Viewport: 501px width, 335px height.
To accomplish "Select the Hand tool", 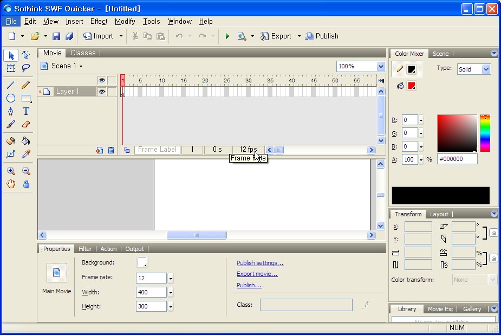I will (x=11, y=184).
